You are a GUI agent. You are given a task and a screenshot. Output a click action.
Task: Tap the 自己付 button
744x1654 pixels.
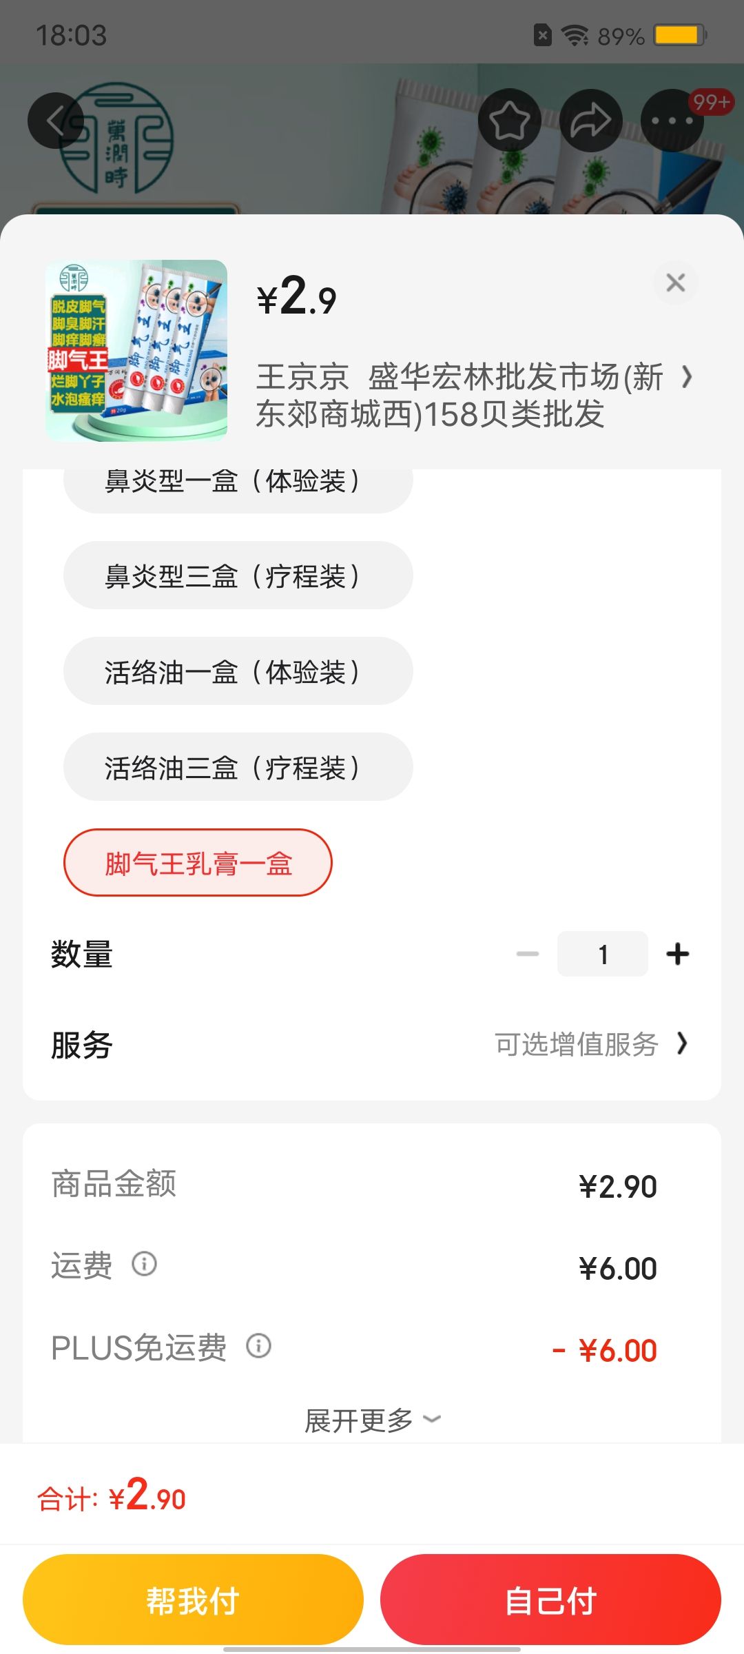(550, 1600)
